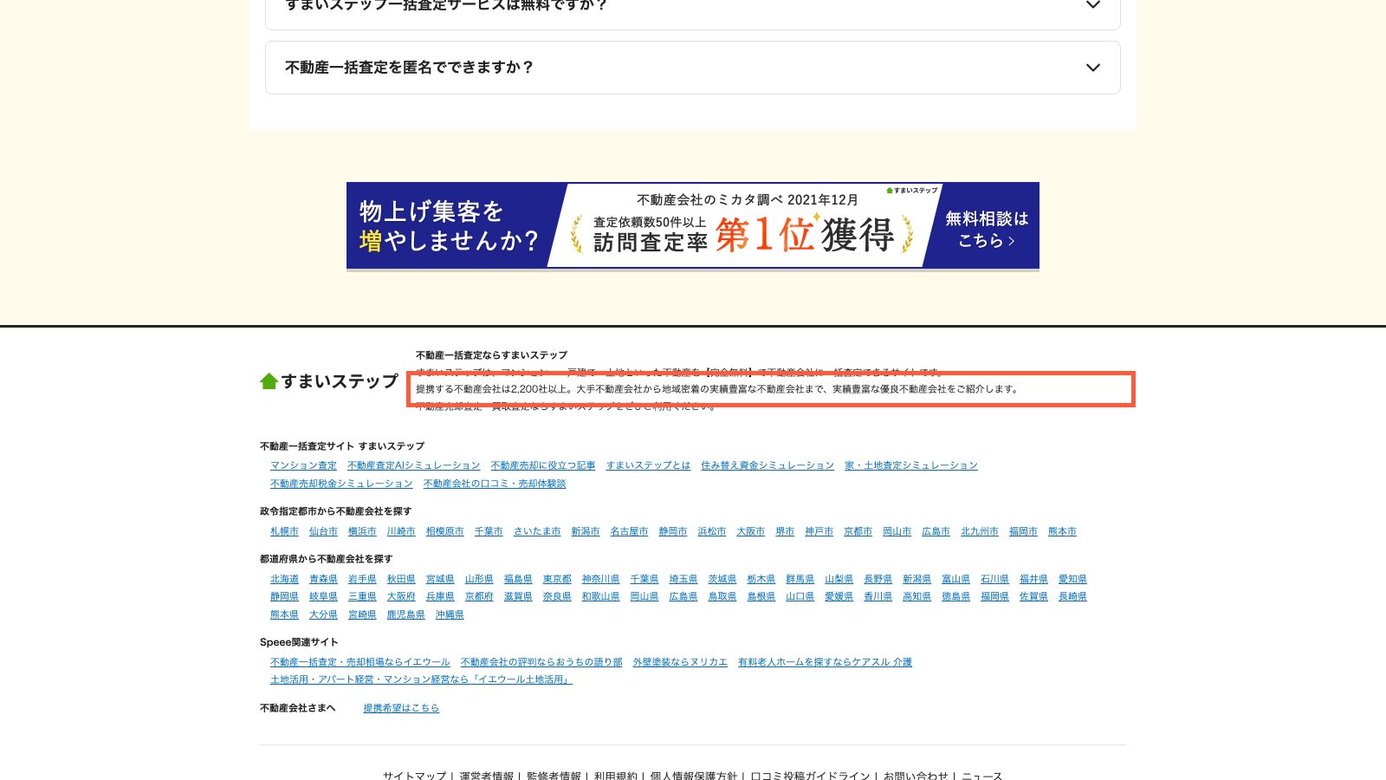The height and width of the screenshot is (780, 1386).
Task: Open 不動産売却税金シミュレーション link
Action: (x=341, y=484)
